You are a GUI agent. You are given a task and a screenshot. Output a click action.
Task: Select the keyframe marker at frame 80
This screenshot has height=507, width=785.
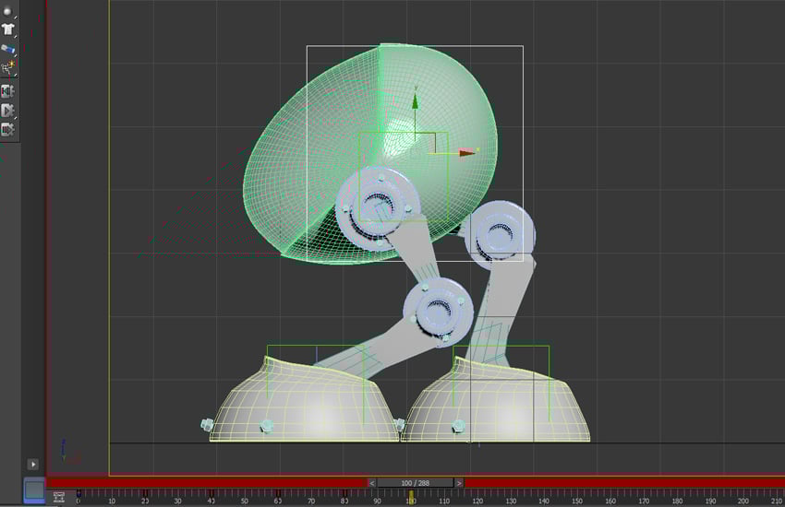point(344,494)
